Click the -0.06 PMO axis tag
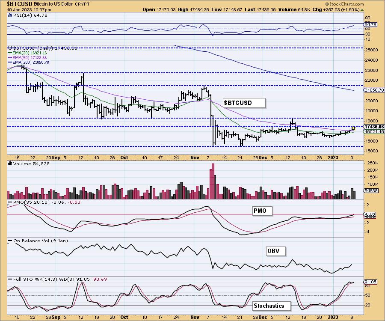This screenshot has height=321, width=385. (369, 214)
